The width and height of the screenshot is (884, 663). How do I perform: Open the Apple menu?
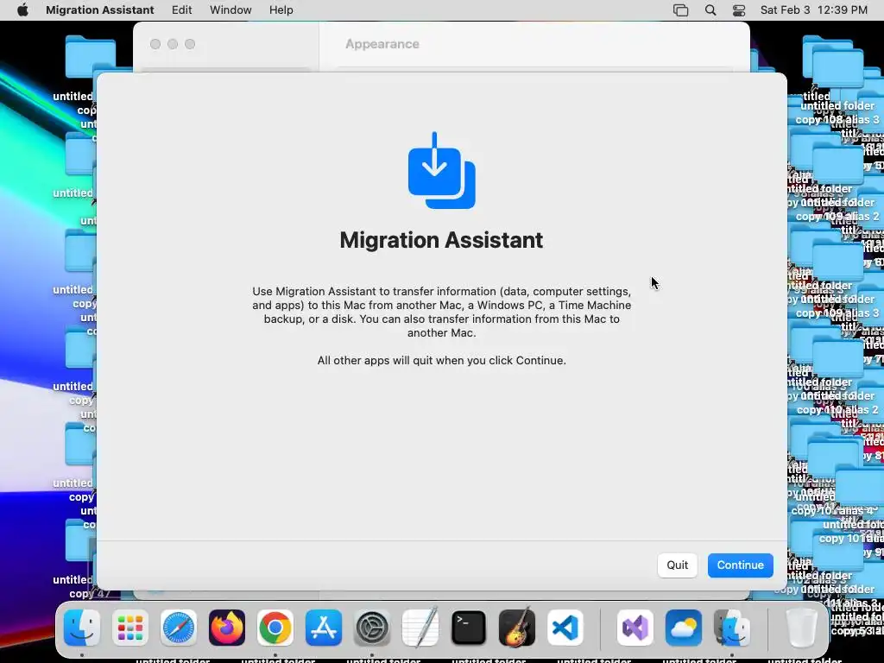(22, 10)
